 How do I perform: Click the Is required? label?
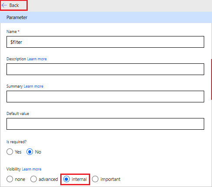coord(16,142)
